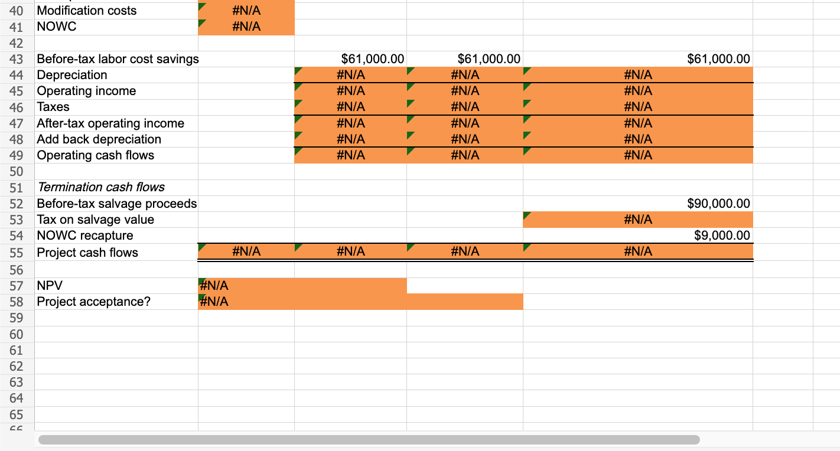Select the #N/A cell in the row 41 NOWC row

pos(246,27)
